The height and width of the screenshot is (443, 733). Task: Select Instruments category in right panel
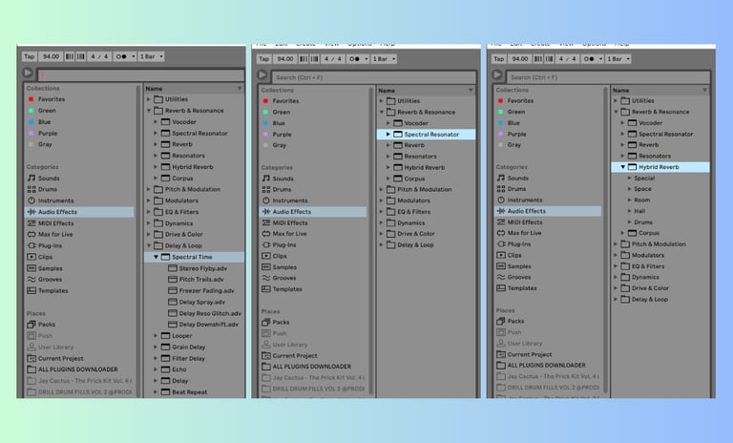point(519,200)
